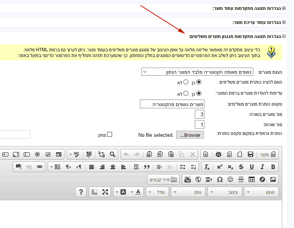Open the About editor question mark

click(81, 192)
